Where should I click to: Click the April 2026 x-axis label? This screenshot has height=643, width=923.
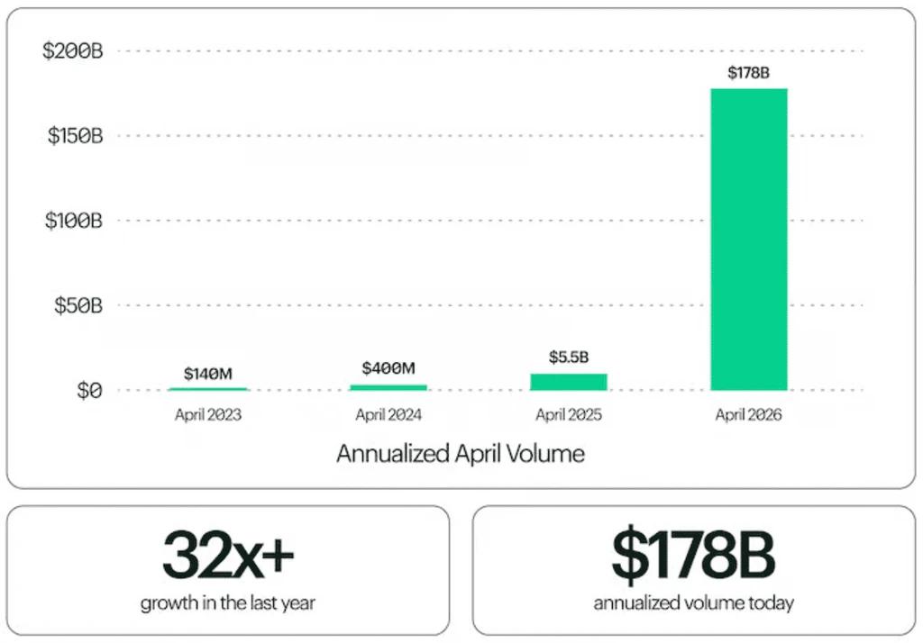click(x=749, y=415)
